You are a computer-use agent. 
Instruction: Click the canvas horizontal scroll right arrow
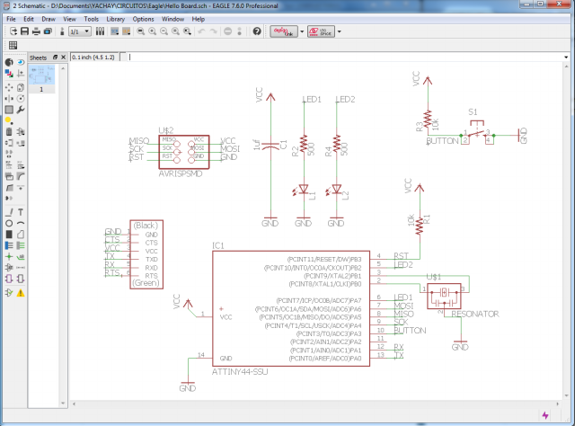click(558, 404)
